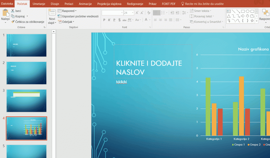The width and height of the screenshot is (270, 158).
Task: Click the decrease indent icon
Action: pos(172,13)
